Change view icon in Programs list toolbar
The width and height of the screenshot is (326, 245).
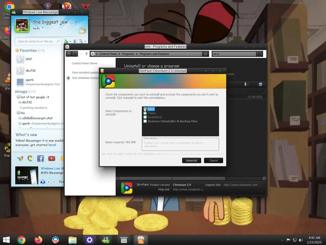[x=247, y=84]
